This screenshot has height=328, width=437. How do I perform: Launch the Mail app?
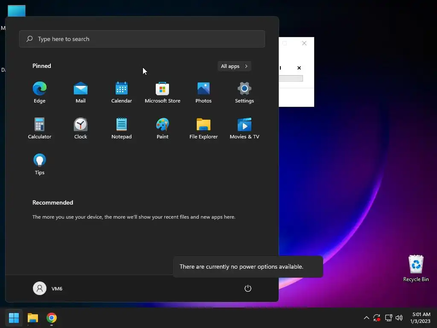tap(81, 92)
